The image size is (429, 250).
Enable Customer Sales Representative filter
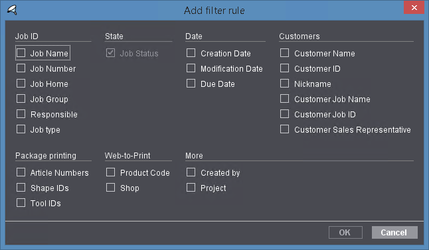coord(284,129)
